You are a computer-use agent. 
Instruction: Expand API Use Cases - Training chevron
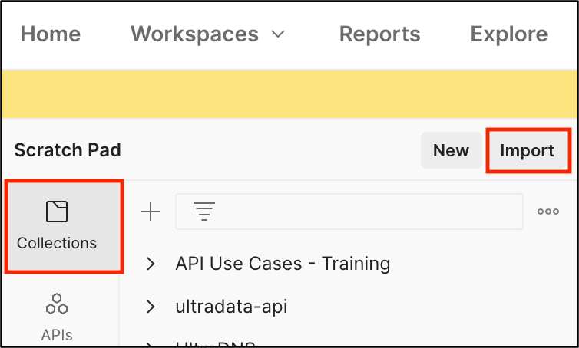(151, 264)
